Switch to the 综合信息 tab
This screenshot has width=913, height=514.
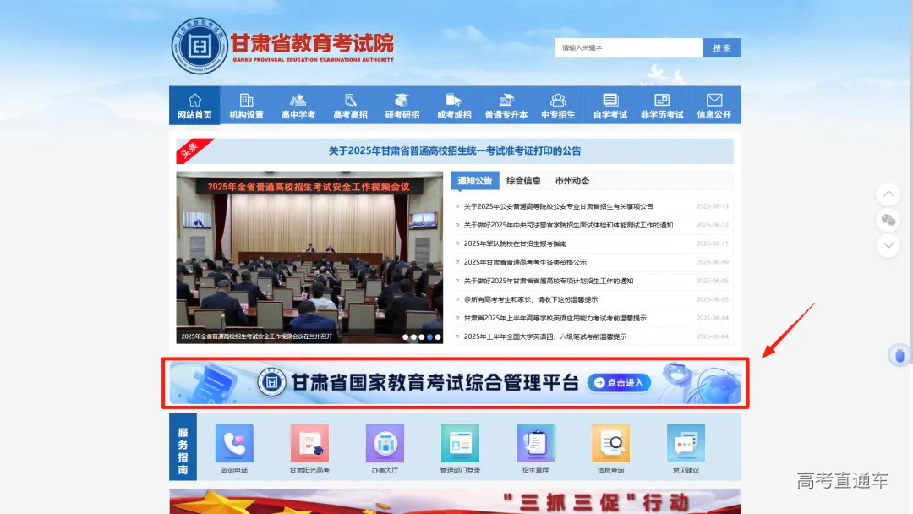click(524, 180)
